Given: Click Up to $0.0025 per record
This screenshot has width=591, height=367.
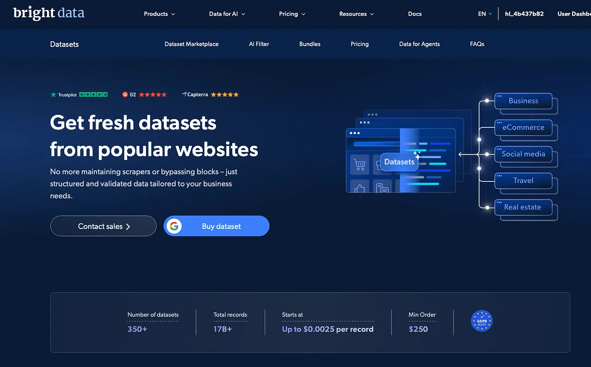Looking at the screenshot, I should point(328,329).
